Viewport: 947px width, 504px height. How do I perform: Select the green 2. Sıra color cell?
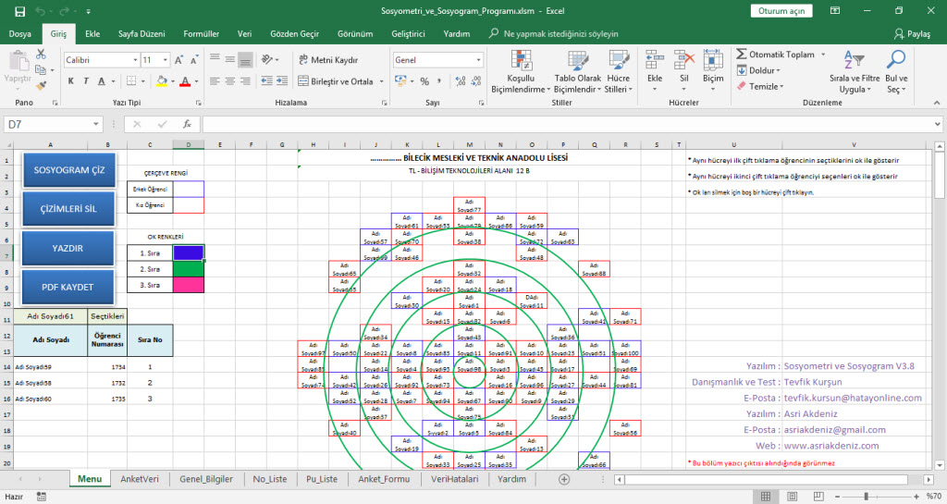tap(189, 268)
